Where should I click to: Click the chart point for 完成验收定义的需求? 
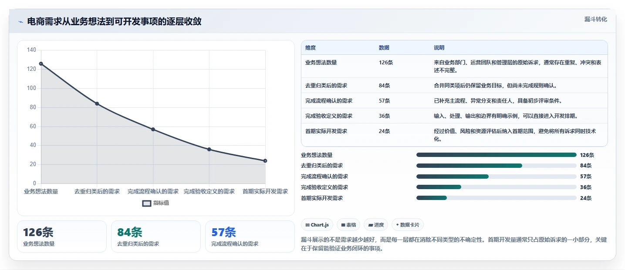209,149
